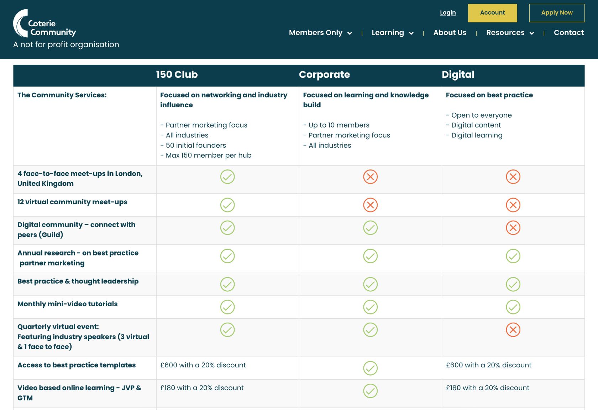Click 'Focused on networking and industry influence' text
Screen dimensions: 598x410
coord(224,100)
